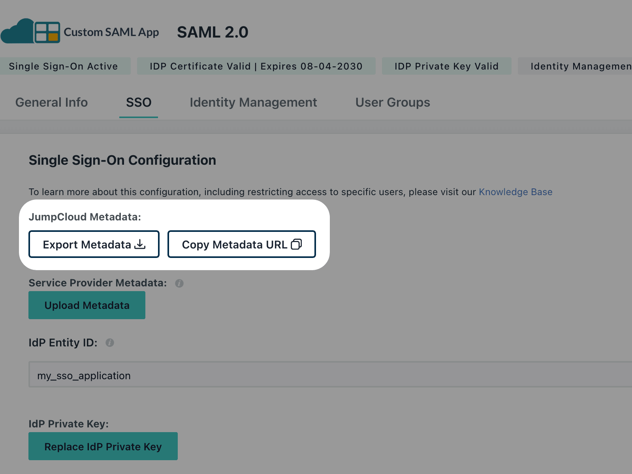Switch to the Identity Management tab

point(253,103)
